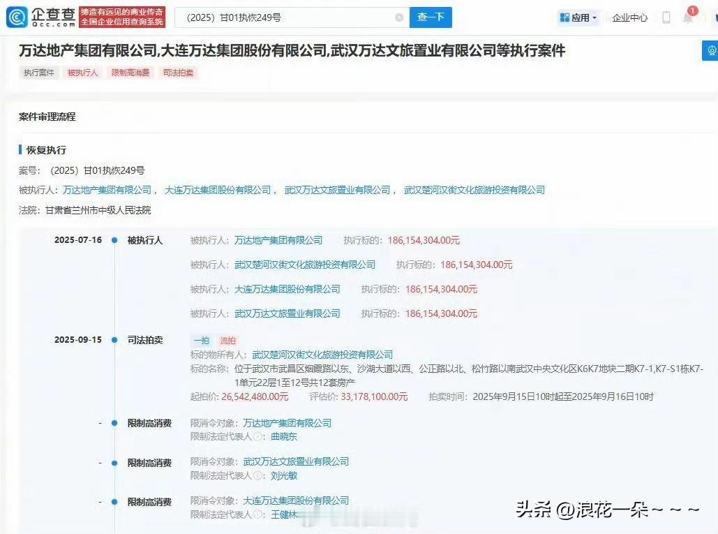Select the appraisal value 33,178,100.00元
The width and height of the screenshot is (718, 534).
pos(374,396)
